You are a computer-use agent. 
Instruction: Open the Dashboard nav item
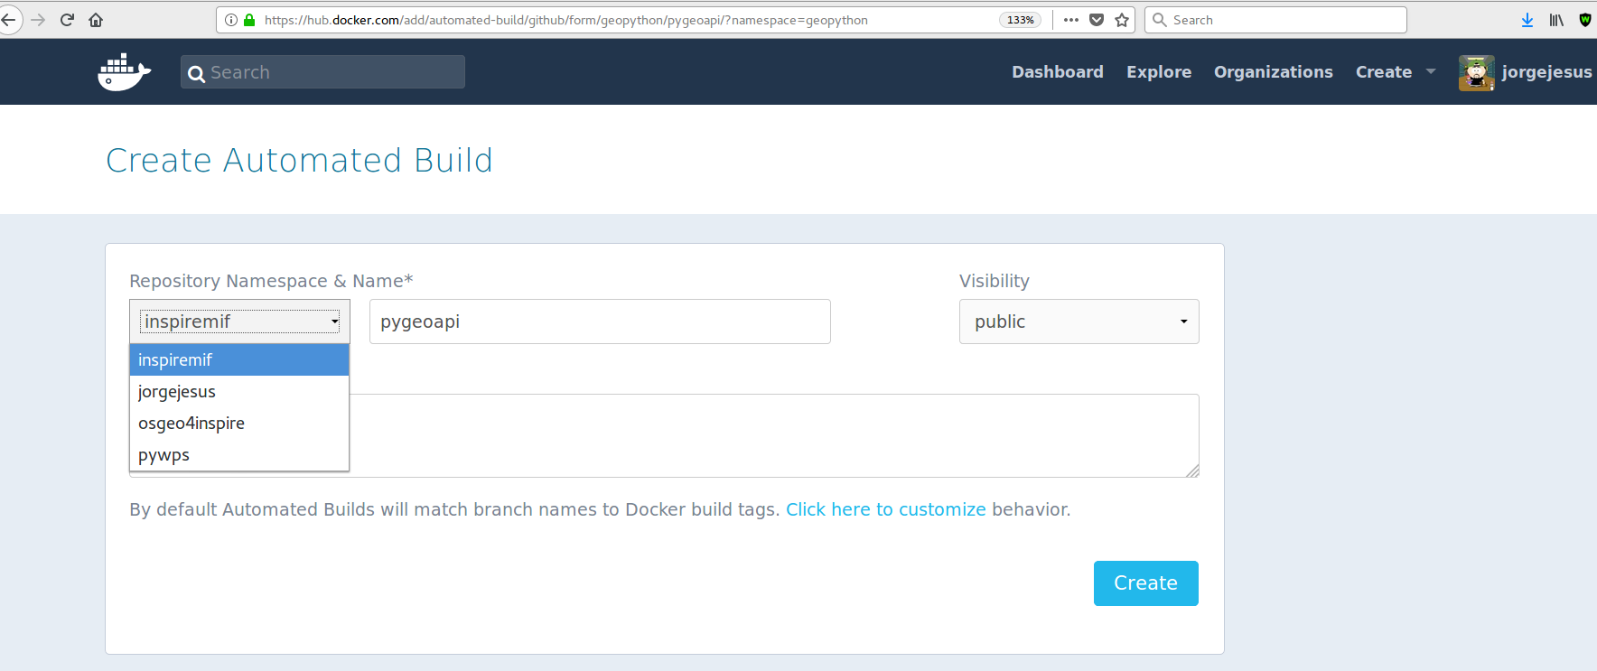[x=1057, y=72]
